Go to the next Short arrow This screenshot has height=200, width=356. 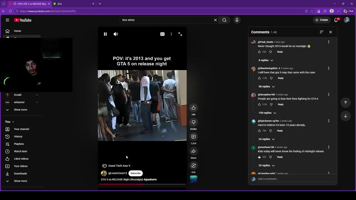345,116
